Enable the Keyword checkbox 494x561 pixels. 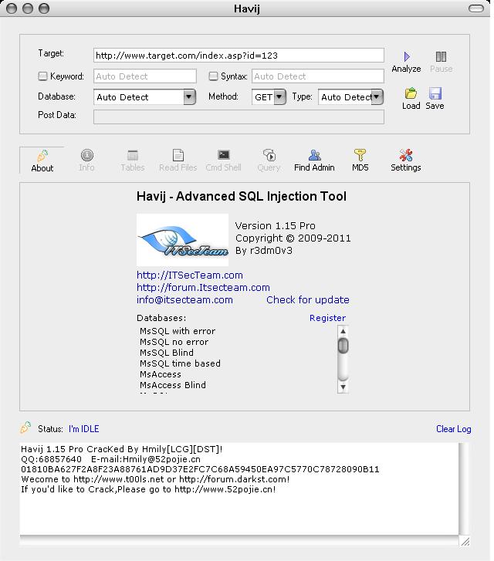pos(42,76)
